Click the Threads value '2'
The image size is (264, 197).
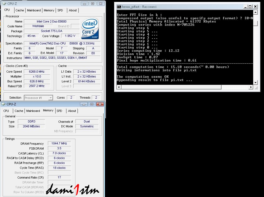coord(96,98)
